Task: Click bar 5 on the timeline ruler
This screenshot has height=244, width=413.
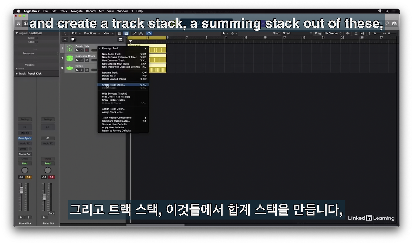Action: click(168, 38)
